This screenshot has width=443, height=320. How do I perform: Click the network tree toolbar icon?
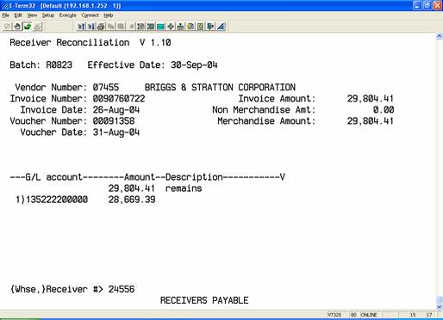click(180, 27)
